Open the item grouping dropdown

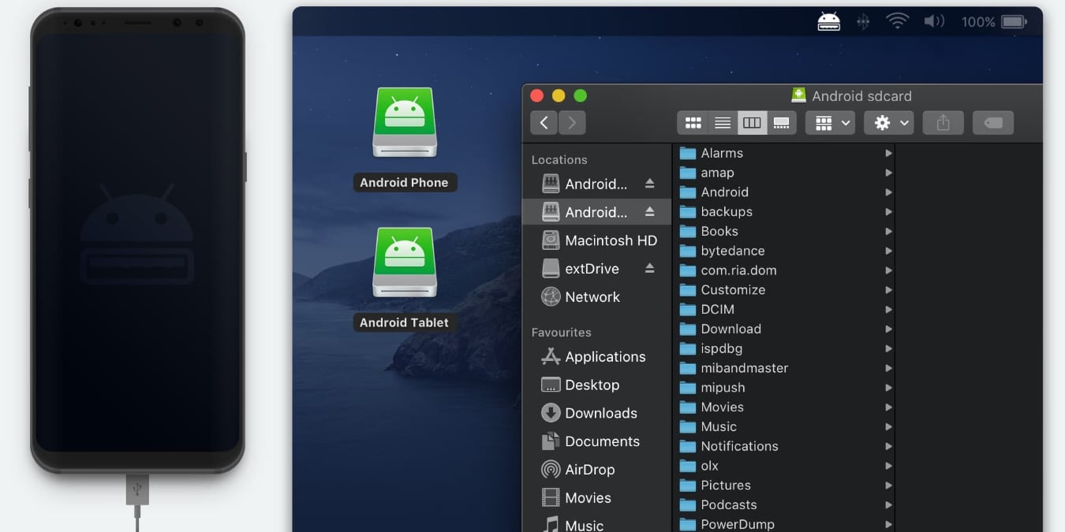click(x=830, y=122)
